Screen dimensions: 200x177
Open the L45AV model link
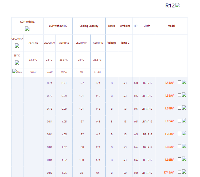pos(169,83)
